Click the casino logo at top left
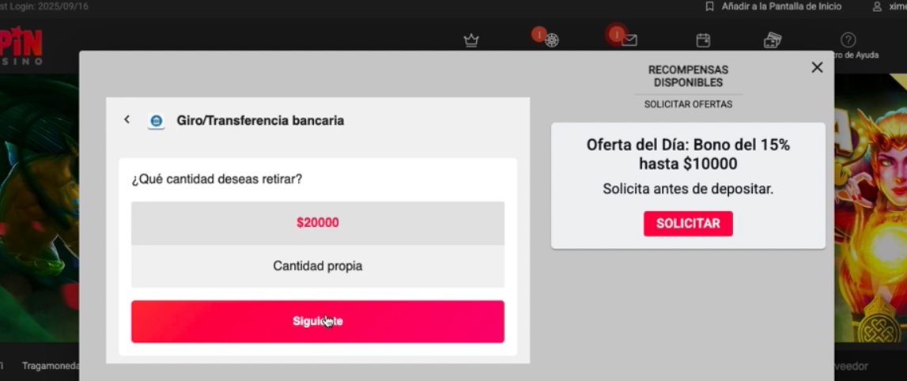The image size is (907, 381). [x=21, y=47]
